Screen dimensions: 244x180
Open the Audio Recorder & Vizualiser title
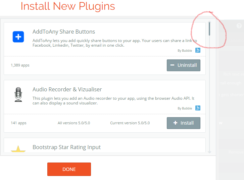click(67, 89)
